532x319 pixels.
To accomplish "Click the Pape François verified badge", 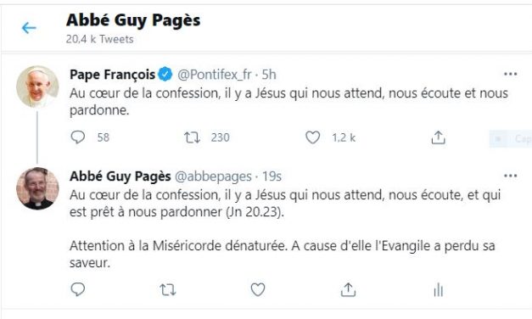I will pyautogui.click(x=165, y=75).
